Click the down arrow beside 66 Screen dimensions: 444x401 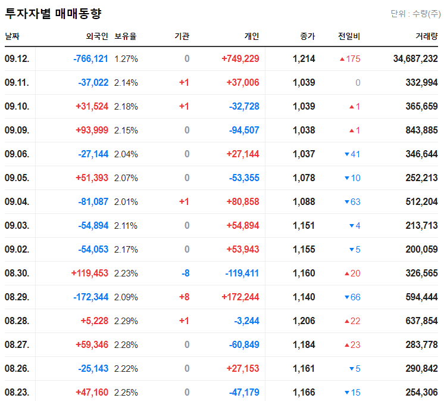click(x=347, y=297)
